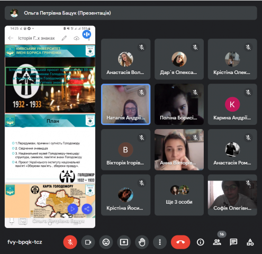Image resolution: width=262 pixels, height=254 pixels.
Task: Click the blue play button on the slide
Action: click(73, 209)
